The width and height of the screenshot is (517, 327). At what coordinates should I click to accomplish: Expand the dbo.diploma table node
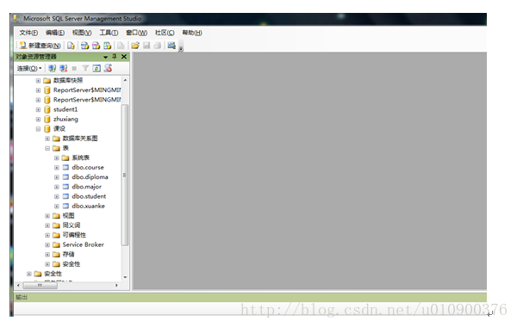click(57, 177)
